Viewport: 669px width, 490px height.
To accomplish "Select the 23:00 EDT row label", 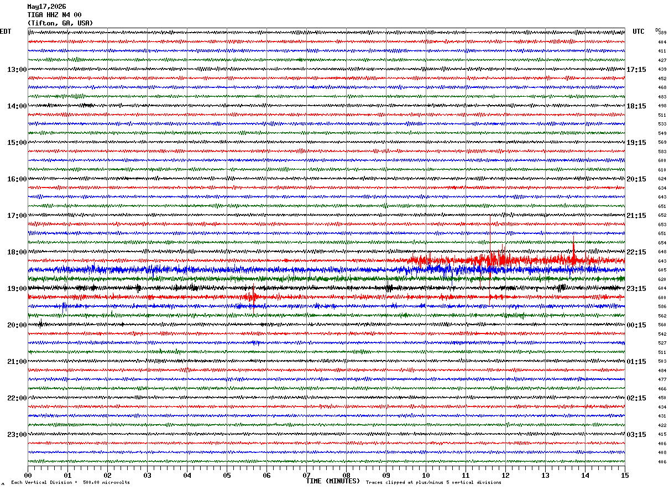I will [x=17, y=435].
